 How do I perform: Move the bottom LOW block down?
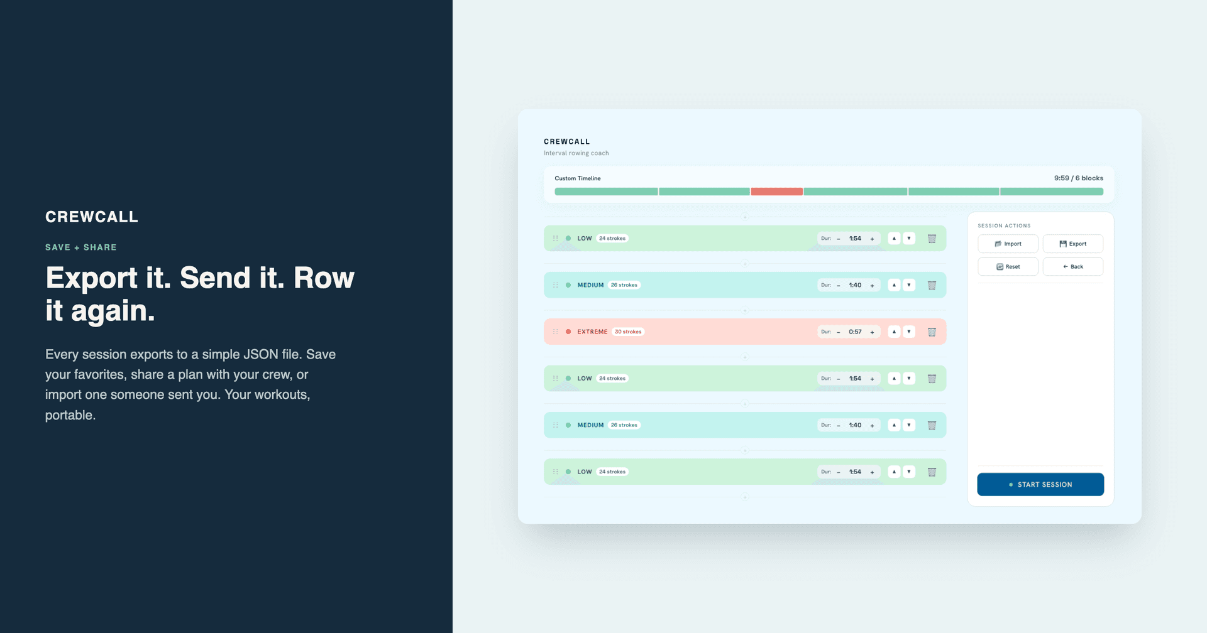pos(909,472)
